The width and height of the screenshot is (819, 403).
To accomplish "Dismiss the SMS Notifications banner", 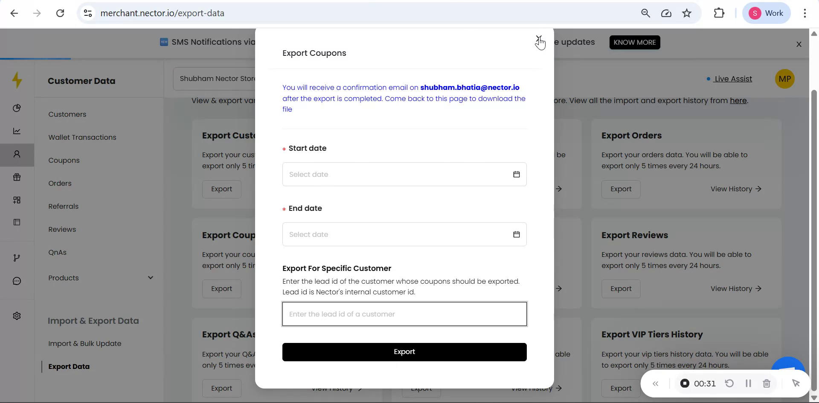I will pyautogui.click(x=799, y=44).
